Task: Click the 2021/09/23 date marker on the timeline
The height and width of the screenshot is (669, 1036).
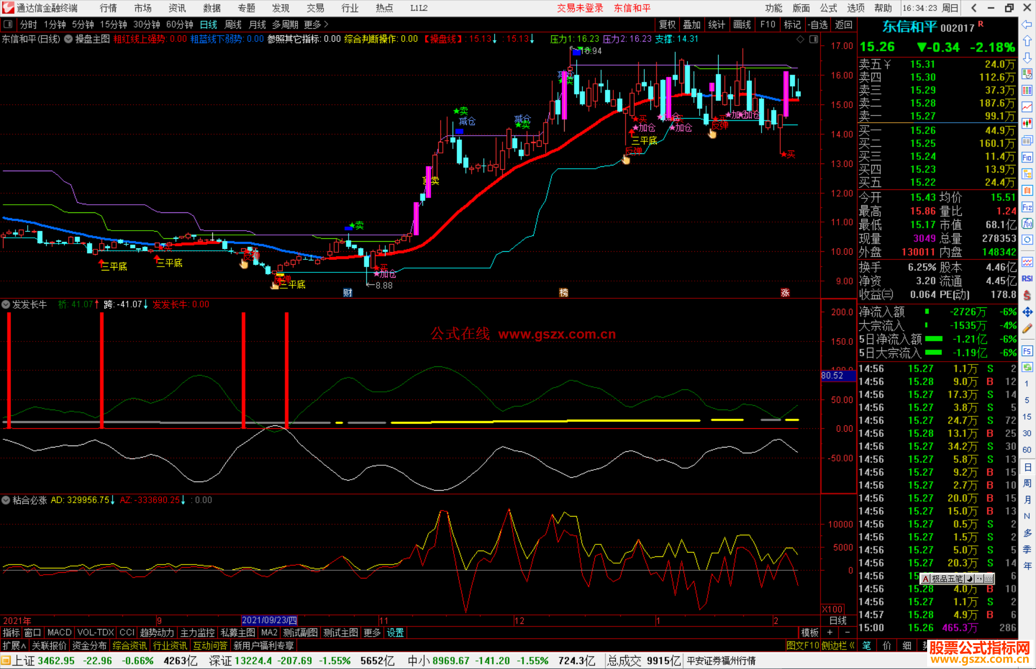Action: pyautogui.click(x=270, y=620)
